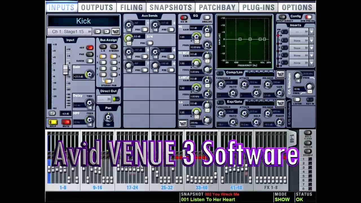Click the LISTEN sidechain button
The width and height of the screenshot is (361, 203).
point(297,100)
